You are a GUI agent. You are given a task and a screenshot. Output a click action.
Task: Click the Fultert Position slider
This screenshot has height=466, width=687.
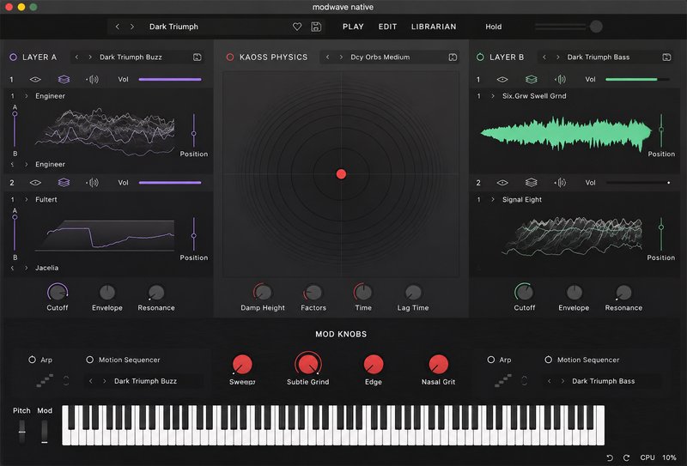point(194,235)
